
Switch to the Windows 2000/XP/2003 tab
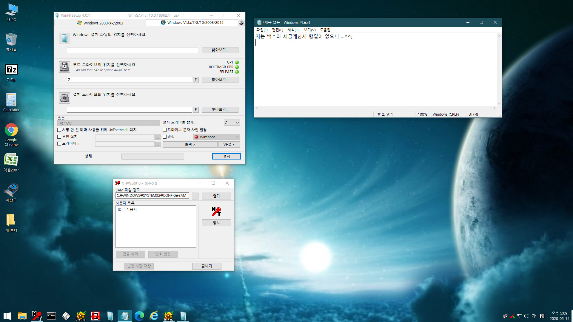(100, 23)
